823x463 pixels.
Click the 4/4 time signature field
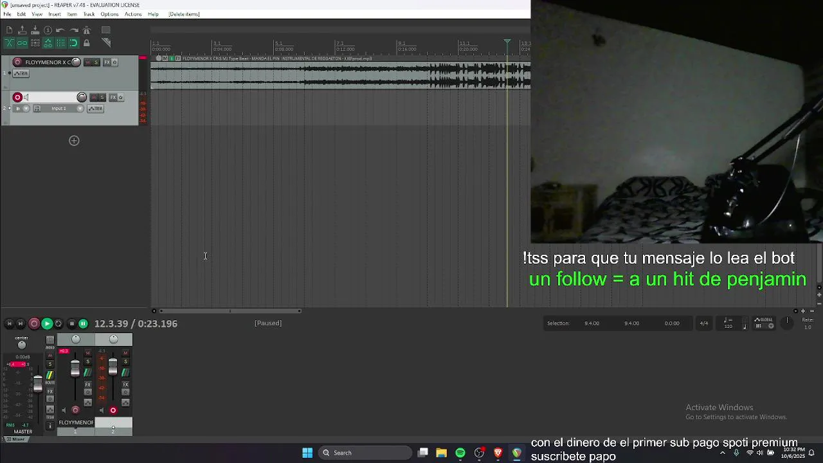tap(704, 323)
